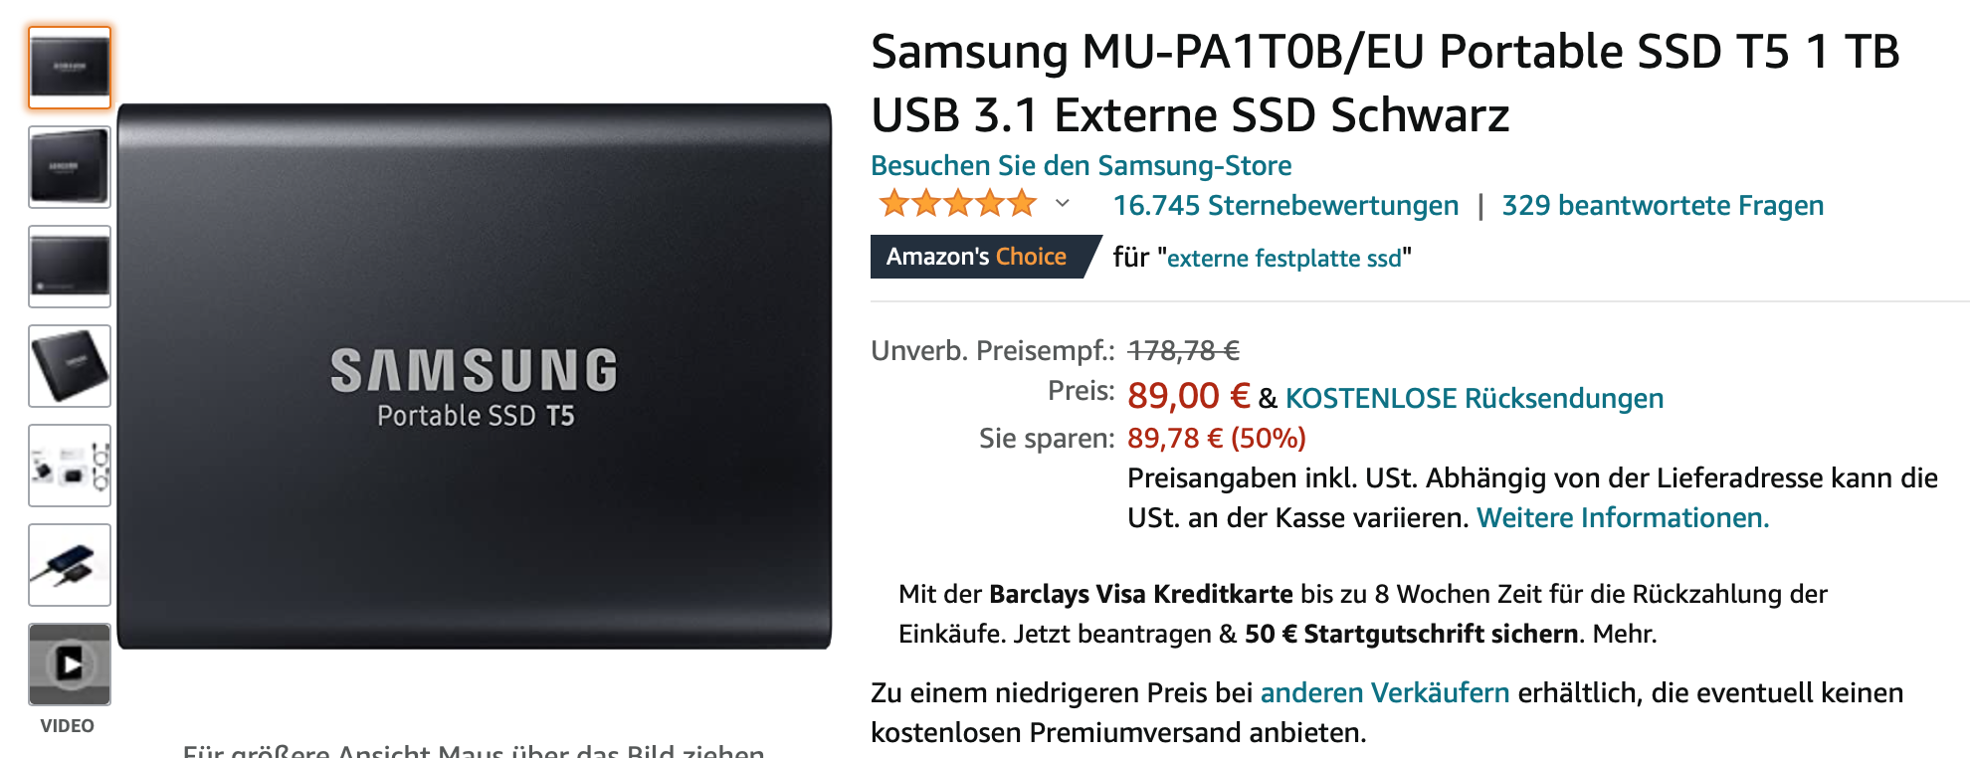This screenshot has width=1970, height=758.
Task: Visit the Samsung-Store link
Action: tap(1082, 165)
